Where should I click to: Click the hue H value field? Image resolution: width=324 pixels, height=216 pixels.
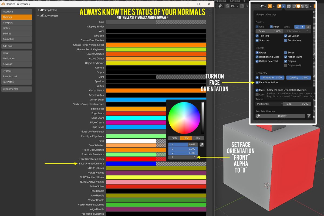pyautogui.click(x=183, y=145)
